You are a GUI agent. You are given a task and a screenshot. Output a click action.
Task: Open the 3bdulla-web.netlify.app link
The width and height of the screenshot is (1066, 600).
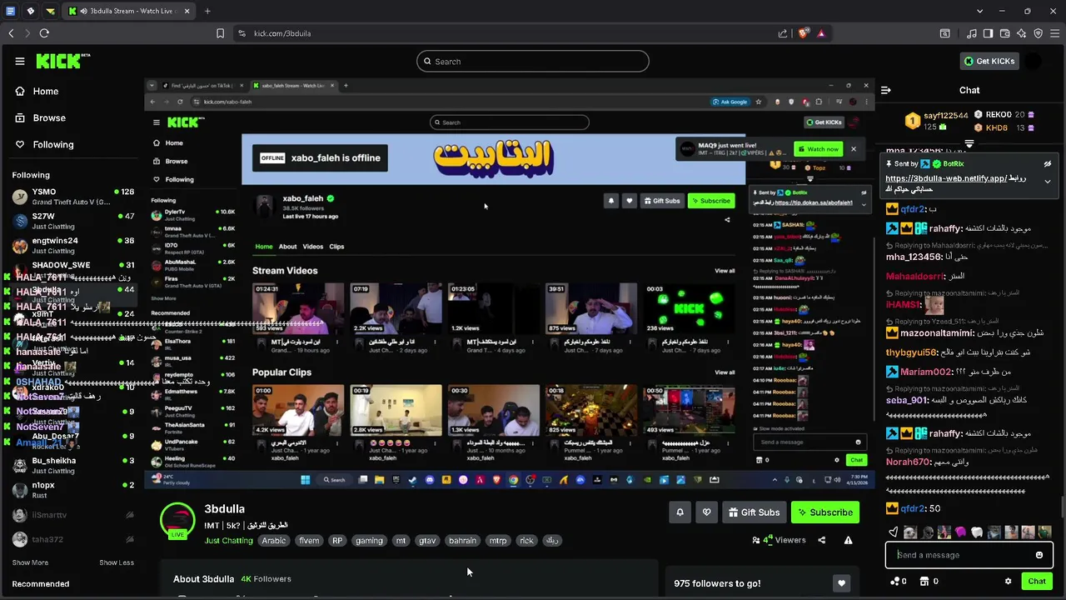(x=945, y=178)
